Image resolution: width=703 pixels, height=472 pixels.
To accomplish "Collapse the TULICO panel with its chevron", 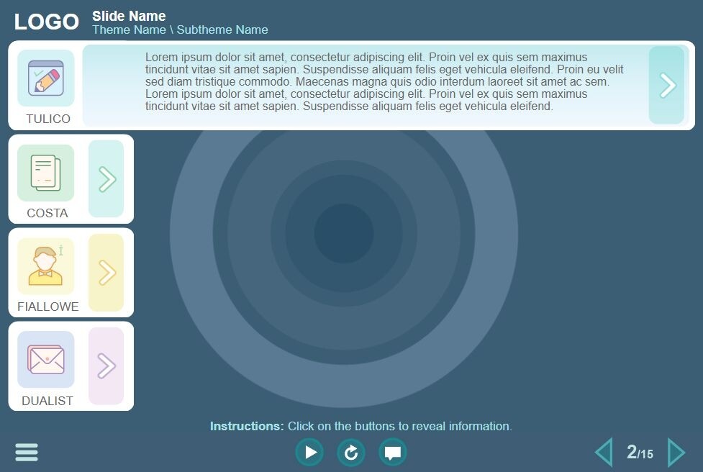I will coord(667,86).
